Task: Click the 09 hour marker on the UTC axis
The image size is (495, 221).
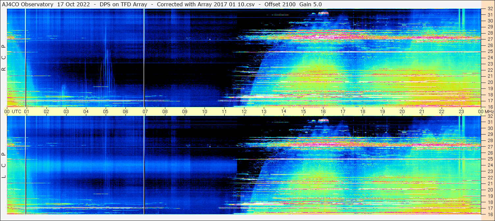Action: tap(185, 111)
